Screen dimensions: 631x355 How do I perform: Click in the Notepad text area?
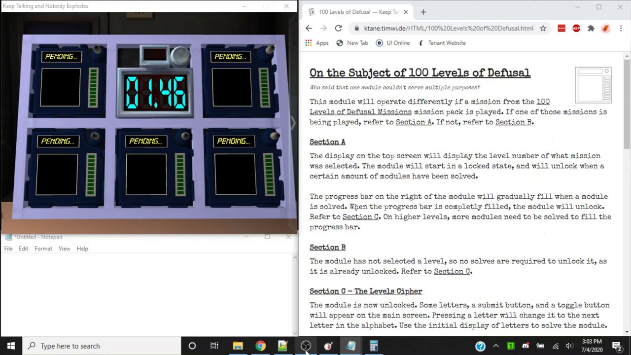click(x=146, y=294)
